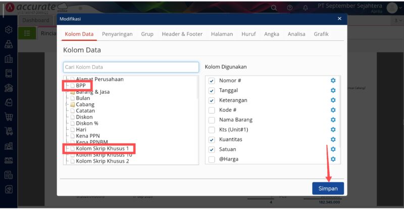Click the Cari Kolom Data search field
This screenshot has width=404, height=209.
click(x=131, y=67)
